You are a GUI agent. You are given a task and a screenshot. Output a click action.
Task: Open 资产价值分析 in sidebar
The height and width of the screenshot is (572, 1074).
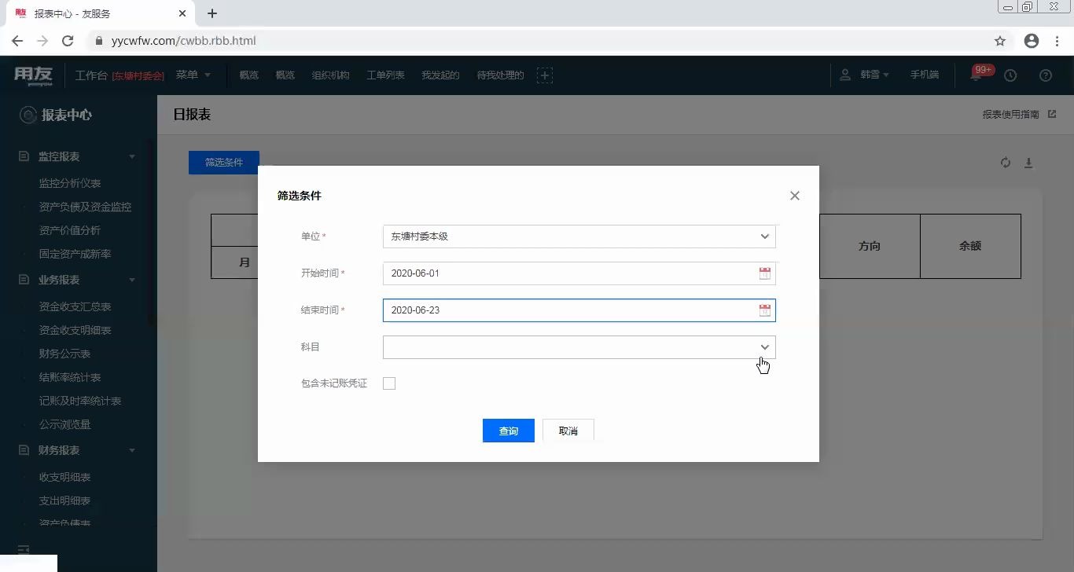click(x=70, y=230)
